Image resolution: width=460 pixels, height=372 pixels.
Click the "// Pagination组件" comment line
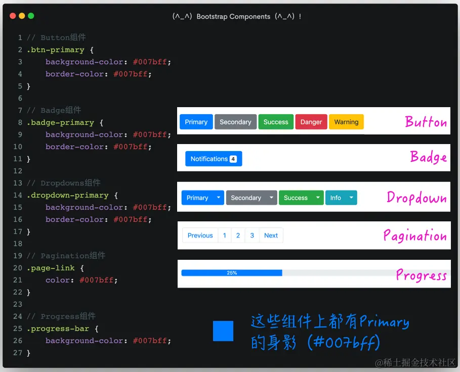click(x=66, y=256)
